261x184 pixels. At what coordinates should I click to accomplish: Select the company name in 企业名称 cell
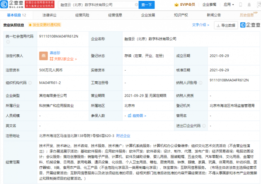(150, 39)
